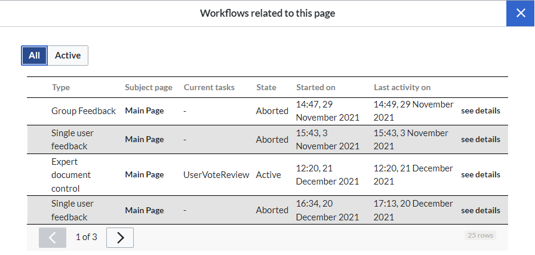The width and height of the screenshot is (535, 255).
Task: Open Main Page link in Group Feedback row
Action: (x=144, y=111)
